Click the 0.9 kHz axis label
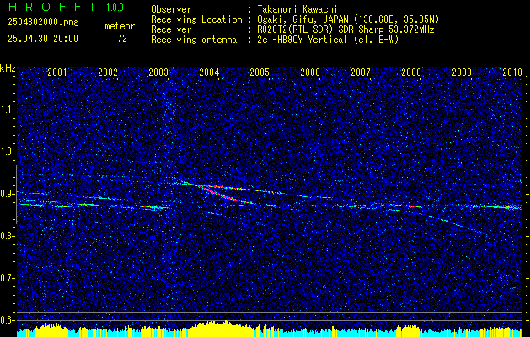Image resolution: width=530 pixels, height=337 pixels. [7, 194]
